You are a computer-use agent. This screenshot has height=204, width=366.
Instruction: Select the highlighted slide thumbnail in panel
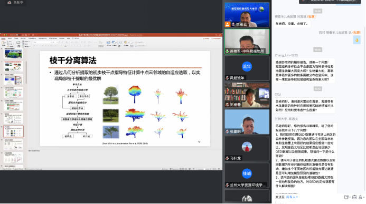coord(13,131)
